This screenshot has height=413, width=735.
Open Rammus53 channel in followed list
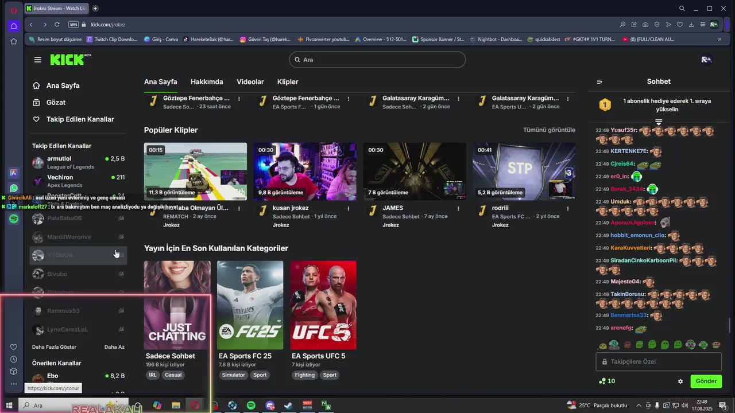point(78,311)
